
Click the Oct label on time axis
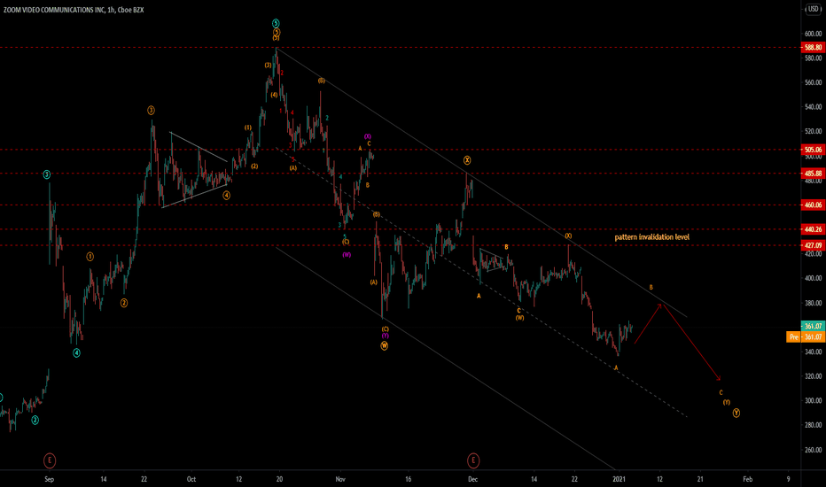(x=191, y=479)
